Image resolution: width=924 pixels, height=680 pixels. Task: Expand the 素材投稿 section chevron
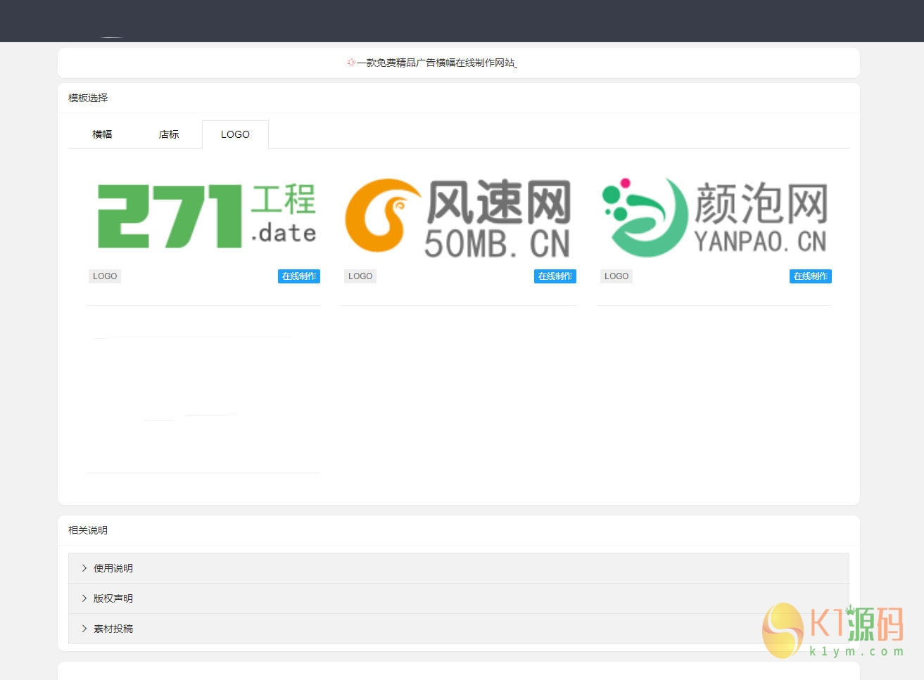click(84, 629)
